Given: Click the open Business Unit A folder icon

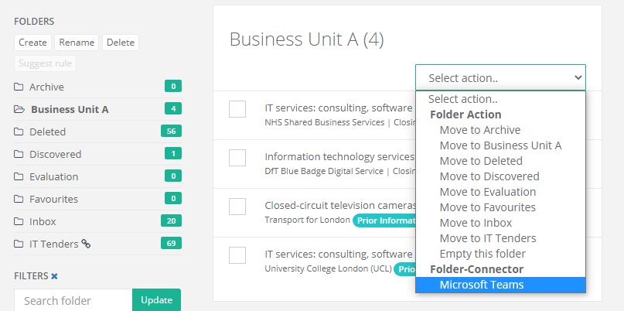Looking at the screenshot, I should 19,109.
